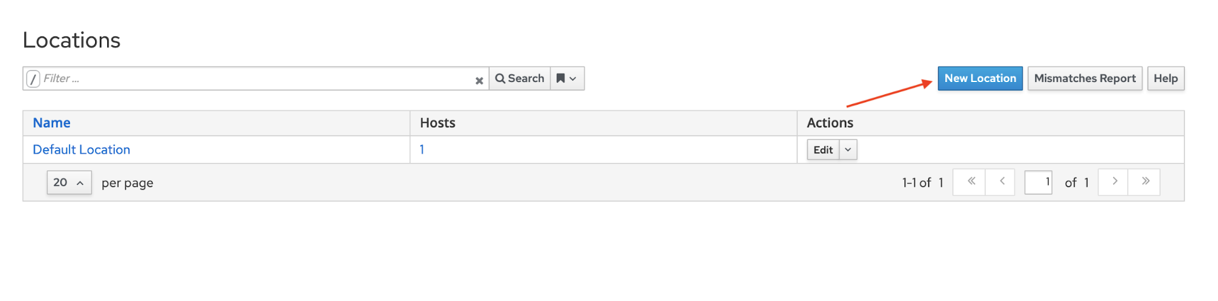
Task: Open the Mismatches Report
Action: pos(1085,78)
